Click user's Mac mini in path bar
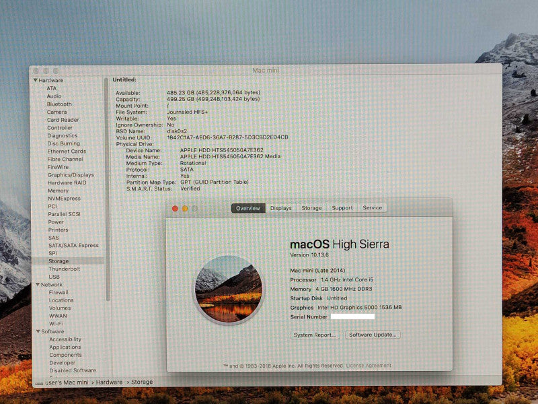This screenshot has width=538, height=404. click(67, 382)
